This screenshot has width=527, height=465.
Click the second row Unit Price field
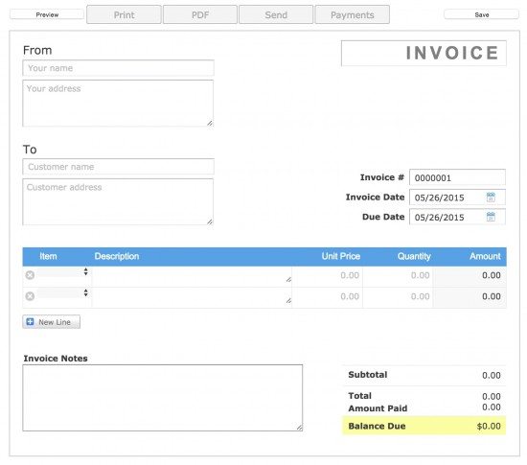pyautogui.click(x=328, y=296)
